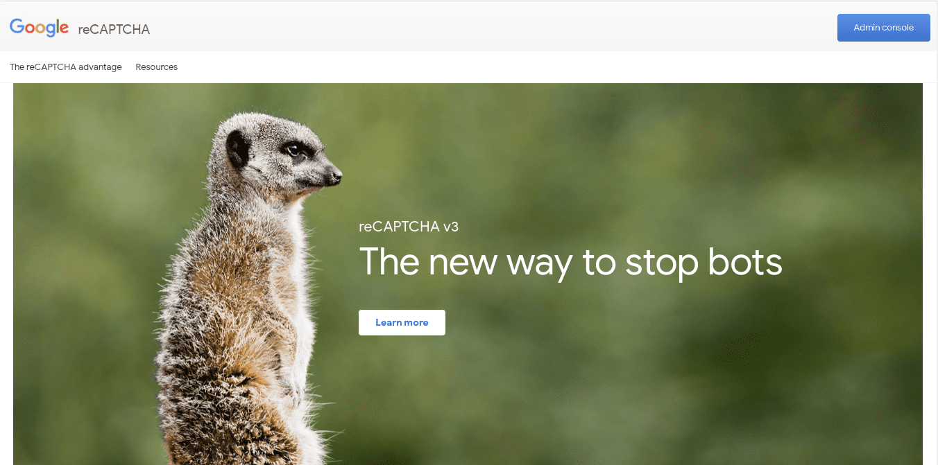
Task: Open The reCAPTCHA advantage menu item
Action: pos(66,67)
